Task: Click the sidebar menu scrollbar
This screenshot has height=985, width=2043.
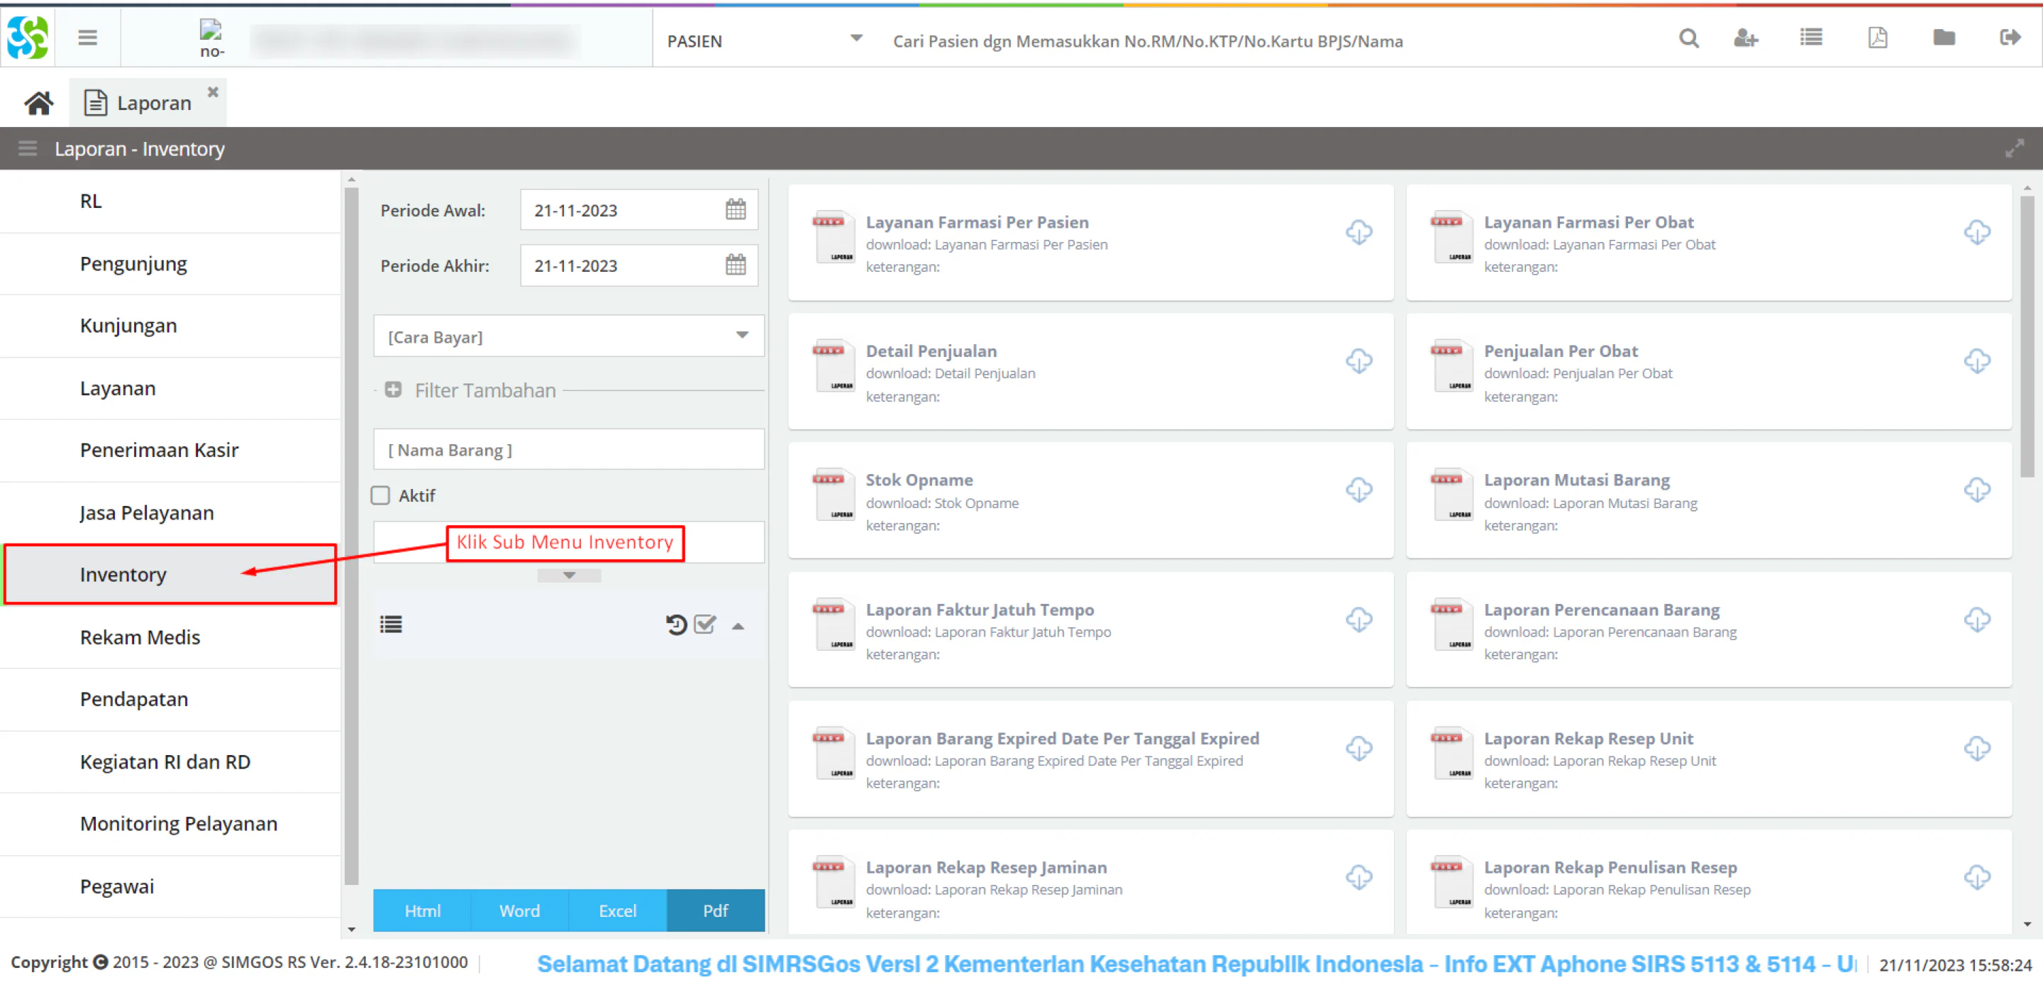Action: 351,536
